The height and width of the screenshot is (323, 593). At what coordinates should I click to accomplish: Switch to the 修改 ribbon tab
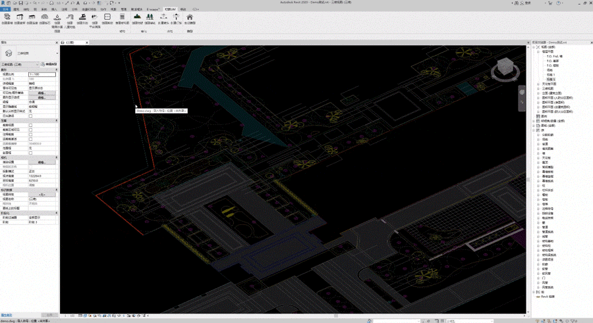pyautogui.click(x=183, y=9)
